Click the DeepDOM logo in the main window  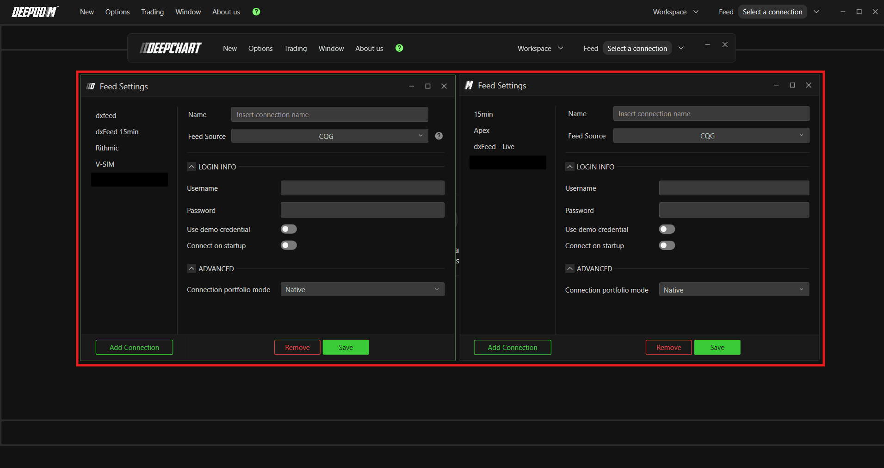point(35,12)
